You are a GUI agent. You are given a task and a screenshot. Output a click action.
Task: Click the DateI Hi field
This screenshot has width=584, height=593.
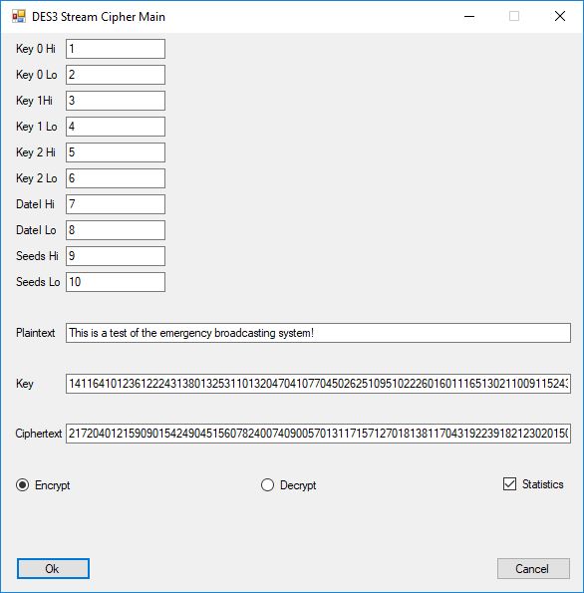[116, 204]
